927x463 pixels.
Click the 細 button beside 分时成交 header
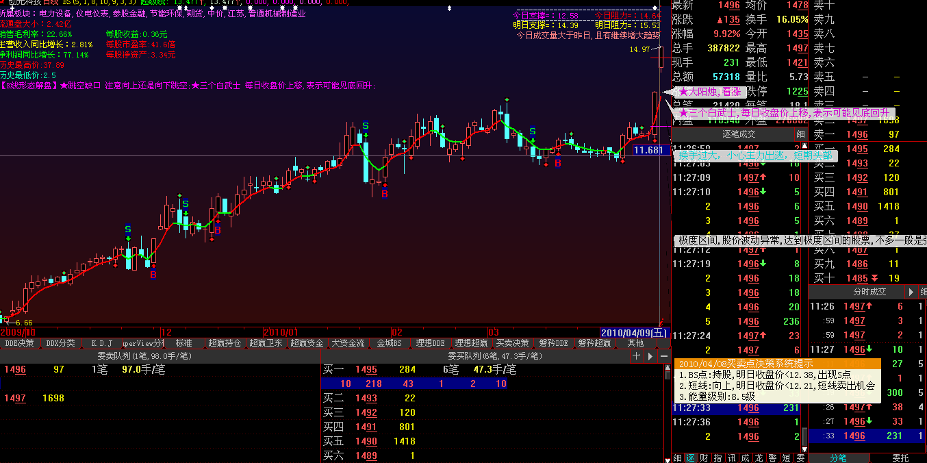(924, 292)
